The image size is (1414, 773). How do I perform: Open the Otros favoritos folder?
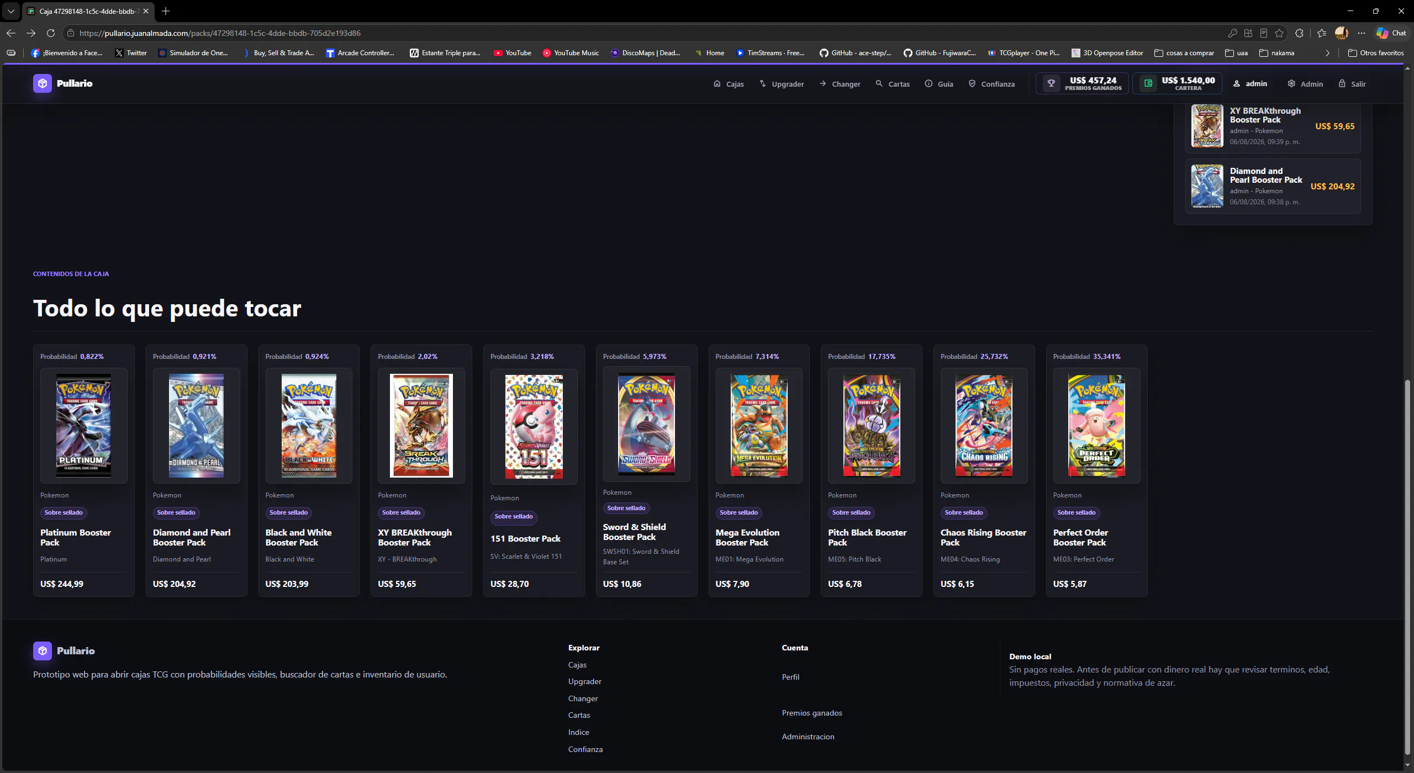click(x=1376, y=53)
